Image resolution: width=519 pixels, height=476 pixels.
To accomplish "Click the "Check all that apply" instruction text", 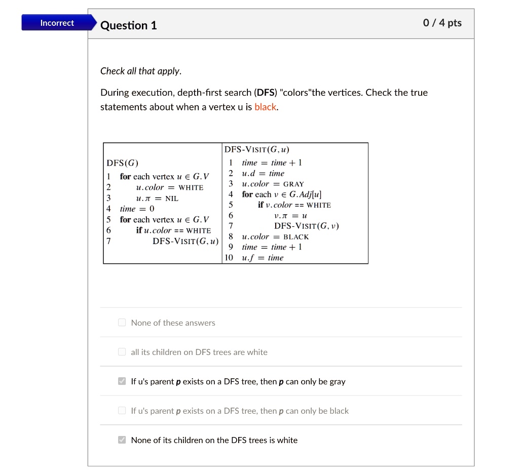I will point(141,71).
